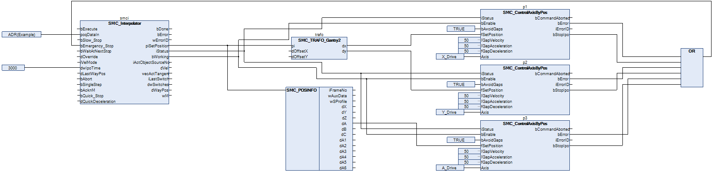
Task: Click p3 fGapDeceleration value 50 box
Action: (466, 162)
